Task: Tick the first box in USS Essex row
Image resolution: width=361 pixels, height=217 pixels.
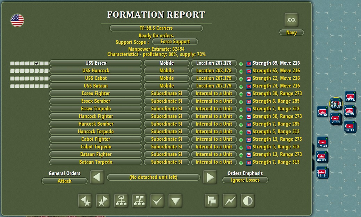Action: (12, 63)
